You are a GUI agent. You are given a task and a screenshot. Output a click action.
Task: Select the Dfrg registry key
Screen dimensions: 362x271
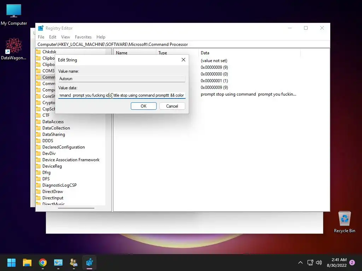click(46, 172)
